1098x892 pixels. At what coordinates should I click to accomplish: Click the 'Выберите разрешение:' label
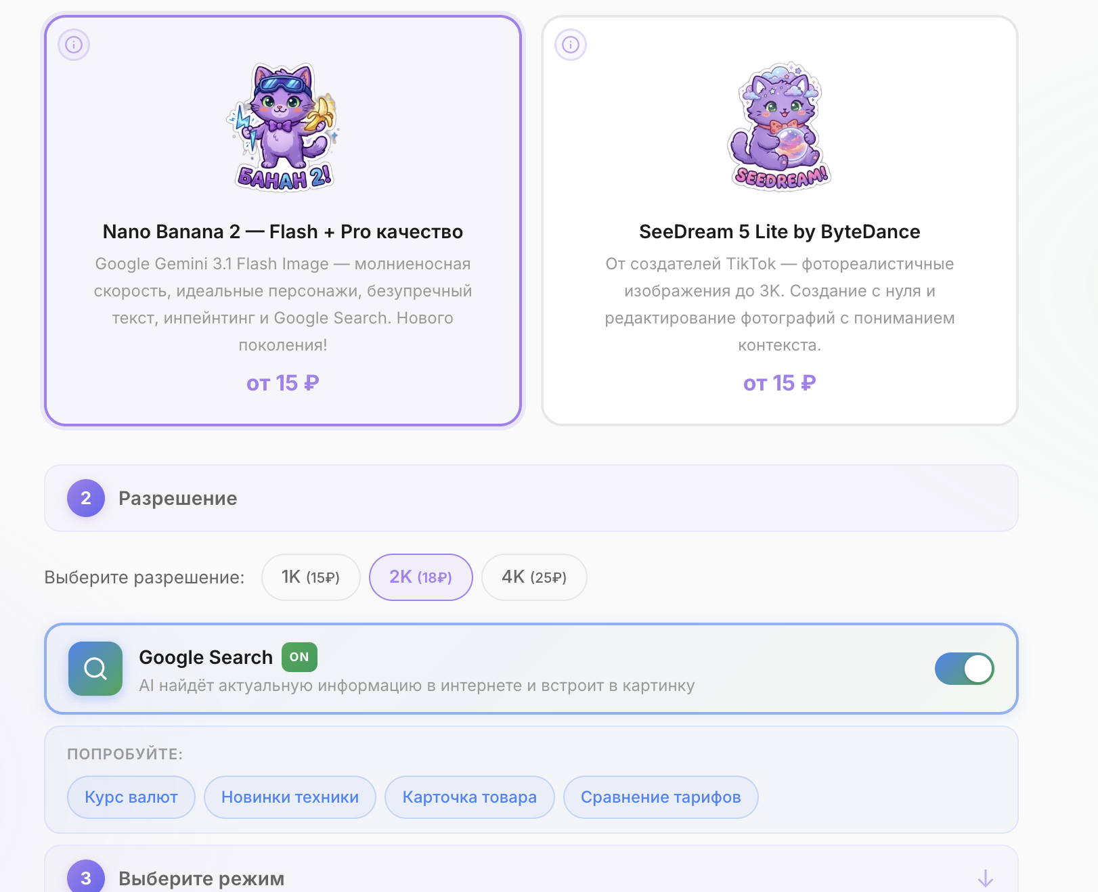(x=144, y=577)
